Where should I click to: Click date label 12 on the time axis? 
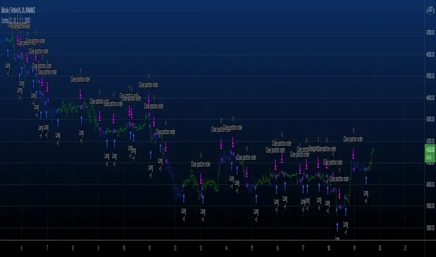[175, 248]
